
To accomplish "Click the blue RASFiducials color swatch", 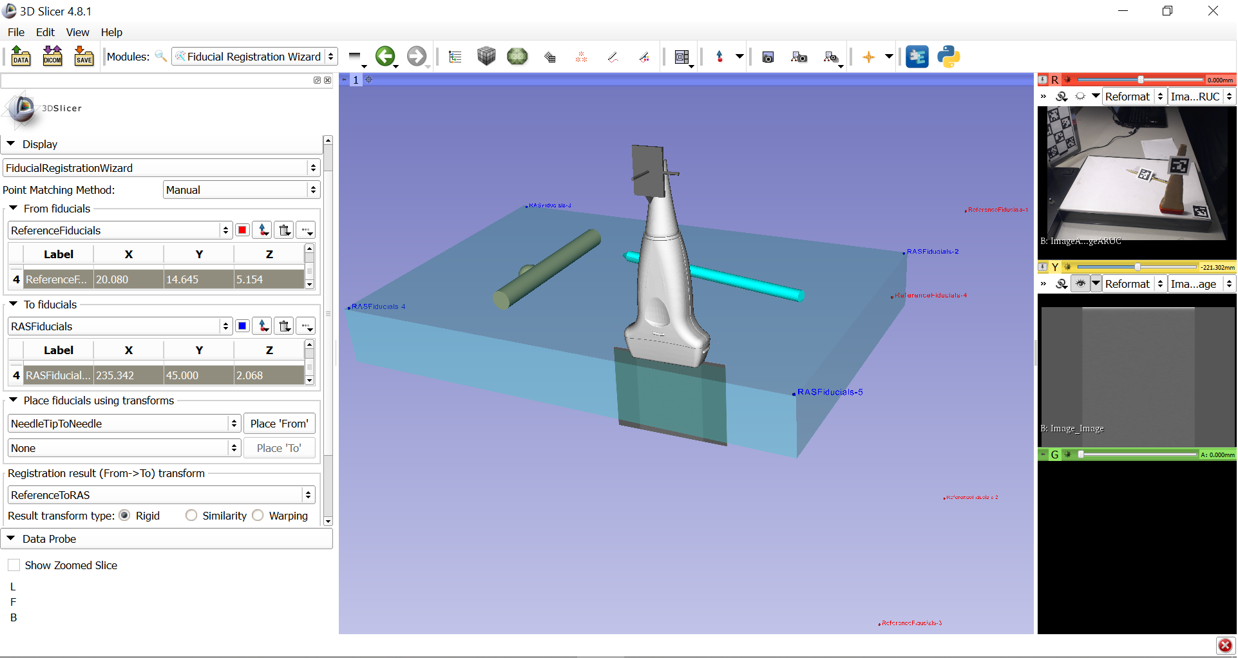I will (x=242, y=326).
